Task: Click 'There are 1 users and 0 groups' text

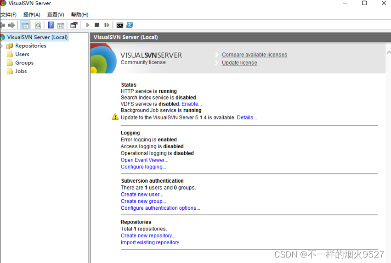Action: click(x=159, y=187)
